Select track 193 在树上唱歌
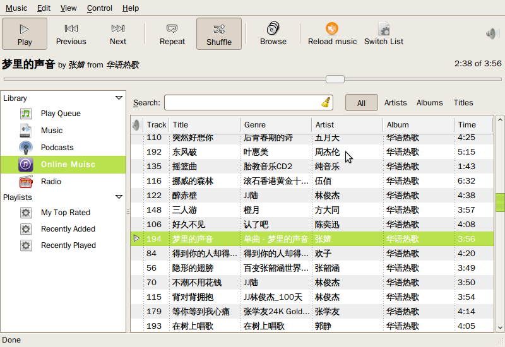This screenshot has width=505, height=347. [312, 326]
